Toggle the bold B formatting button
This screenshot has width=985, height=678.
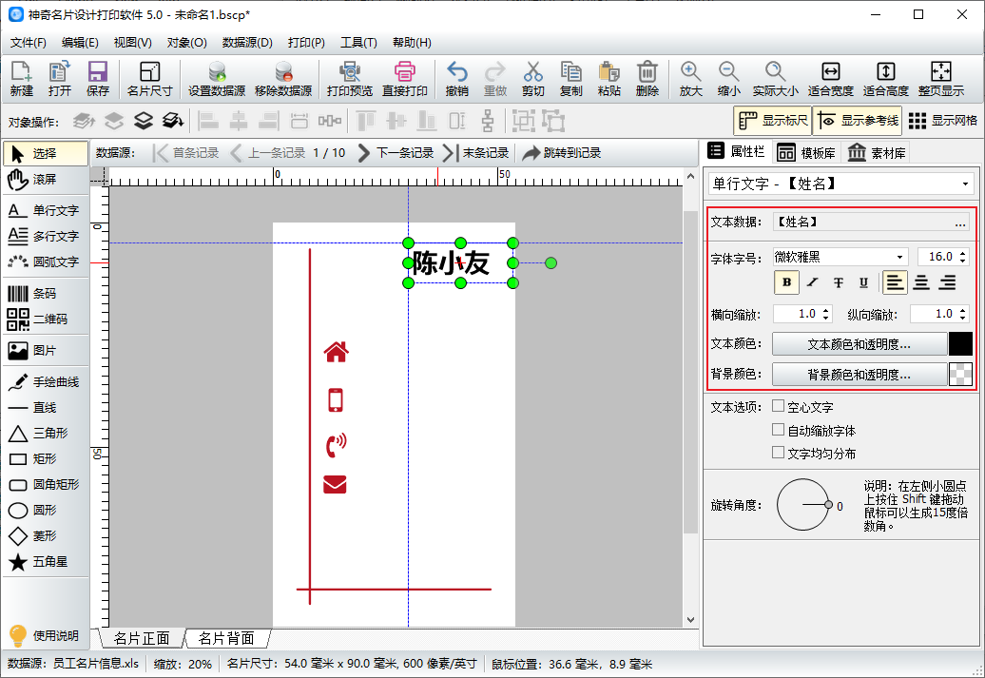coord(786,282)
